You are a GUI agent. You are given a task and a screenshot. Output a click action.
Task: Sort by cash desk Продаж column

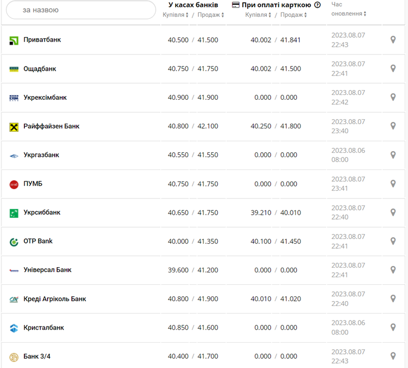[x=210, y=15]
